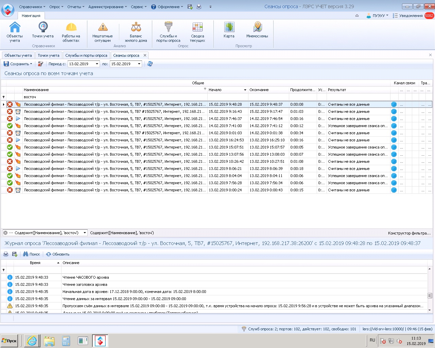Click warning icon of 'Пропускаем съём данных' log entry
Screen dimensions: 435x348
point(10,306)
